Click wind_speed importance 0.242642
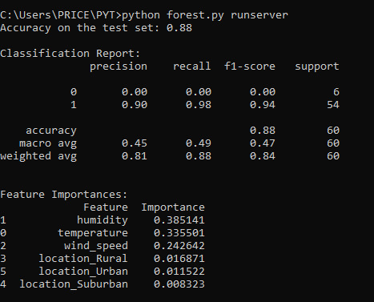Viewport: 374px width, 302px height. (179, 246)
